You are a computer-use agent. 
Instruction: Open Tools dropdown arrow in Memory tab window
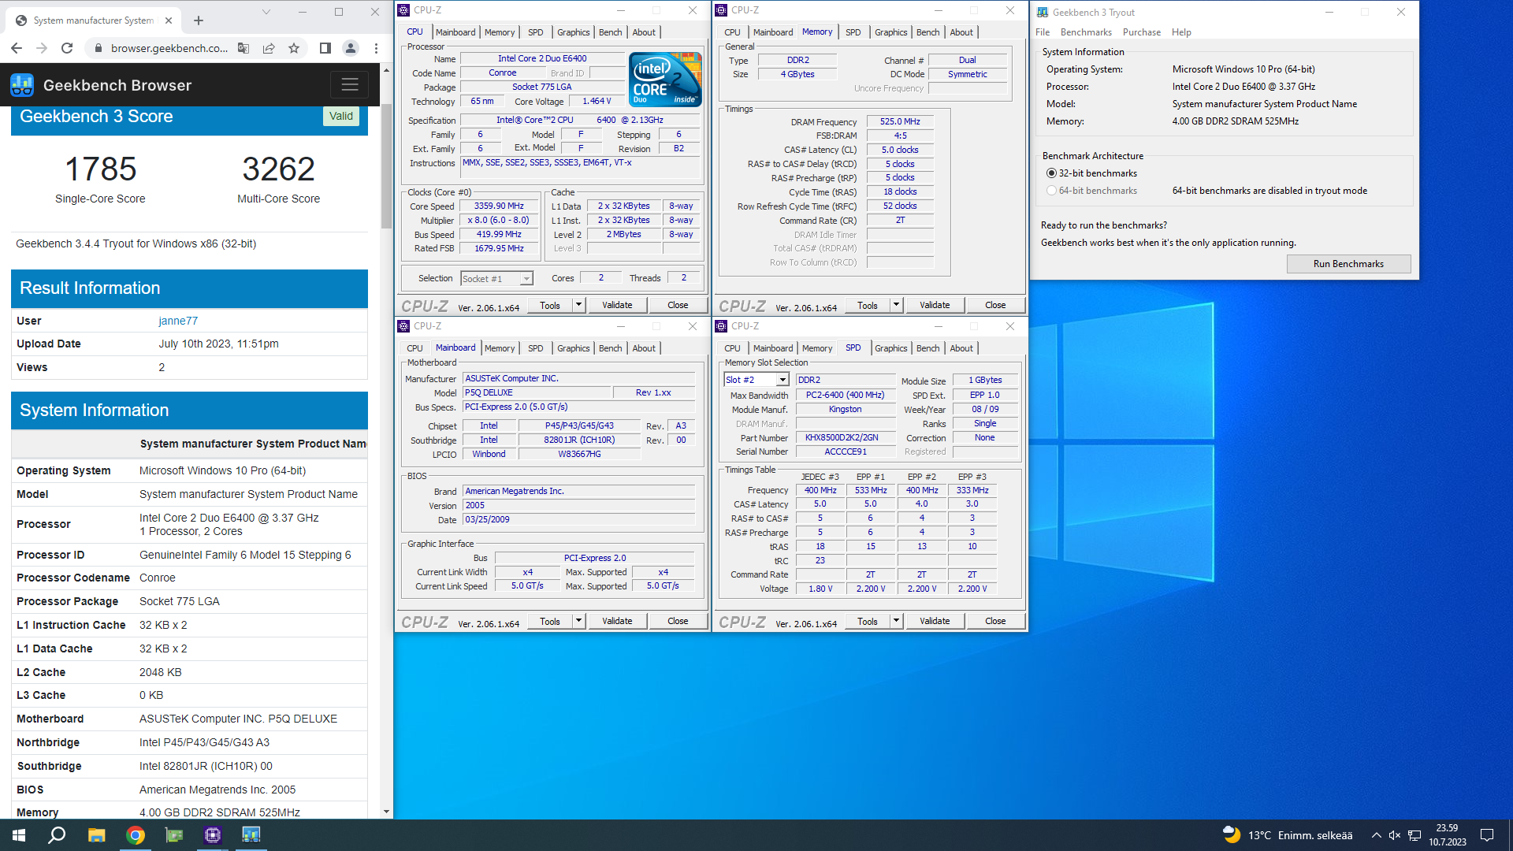tap(896, 305)
